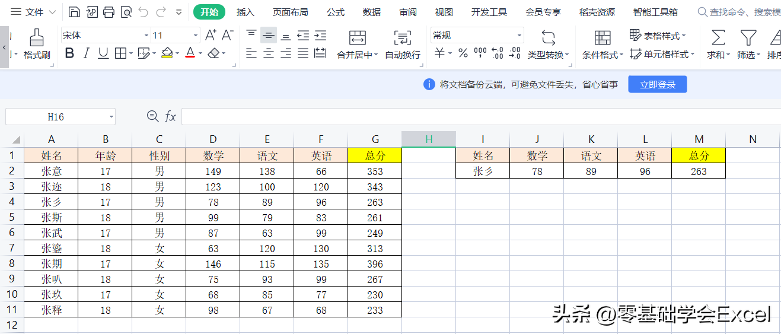Select cell containing 396 in total column
This screenshot has height=334, width=781.
pyautogui.click(x=375, y=263)
